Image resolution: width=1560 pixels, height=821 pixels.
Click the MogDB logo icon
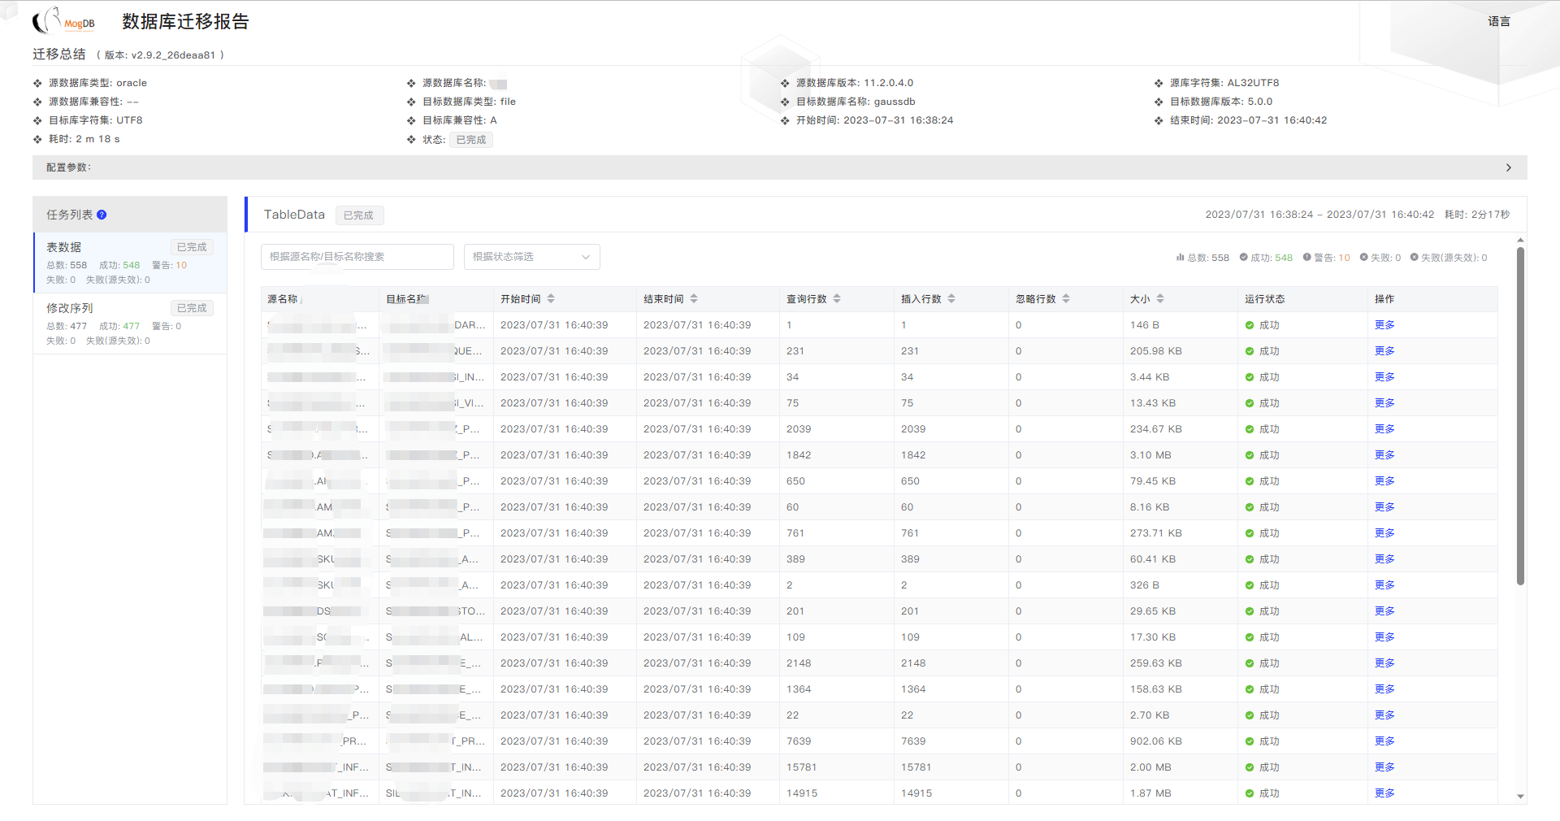63,20
